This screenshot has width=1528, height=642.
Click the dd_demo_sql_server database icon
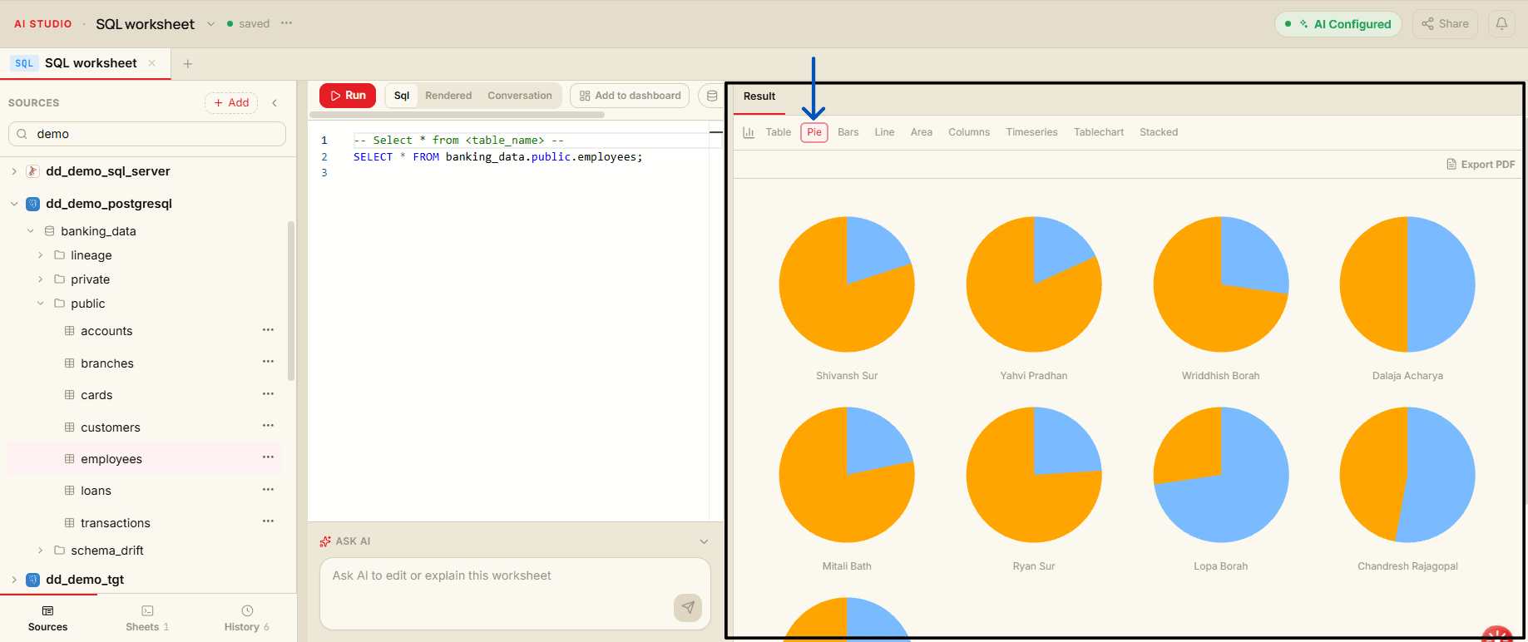coord(32,171)
